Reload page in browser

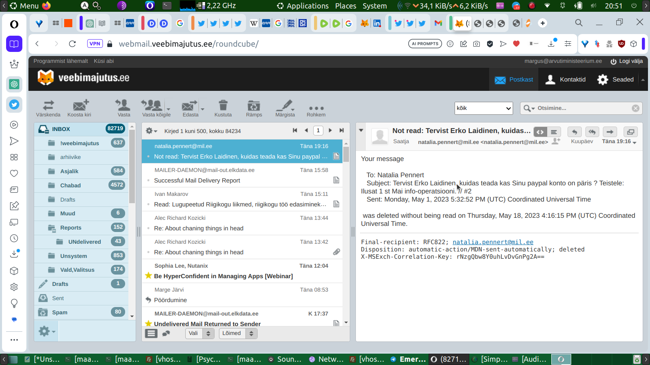point(72,44)
